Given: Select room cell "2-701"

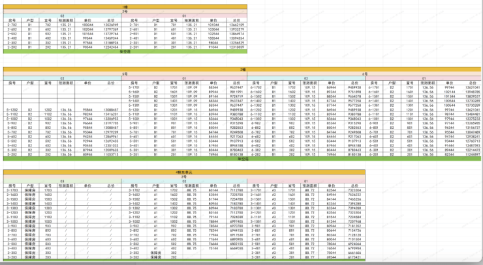Looking at the screenshot, I should (134, 25).
